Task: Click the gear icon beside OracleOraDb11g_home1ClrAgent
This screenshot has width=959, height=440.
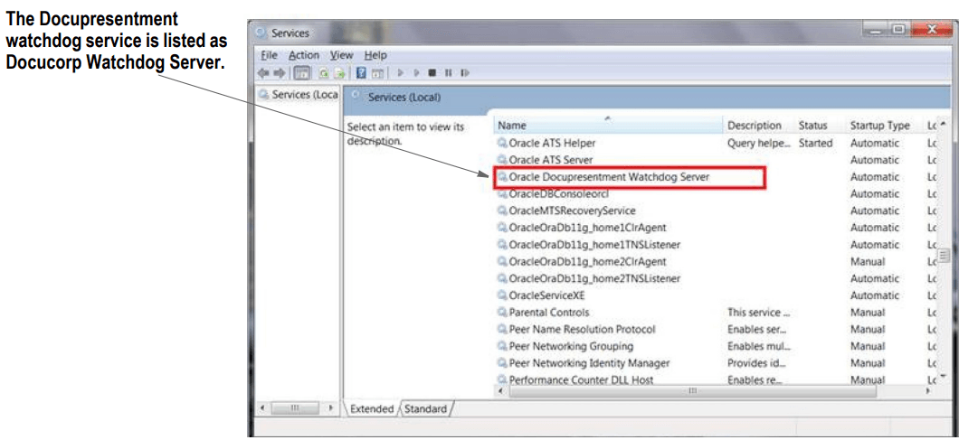Action: 503,228
